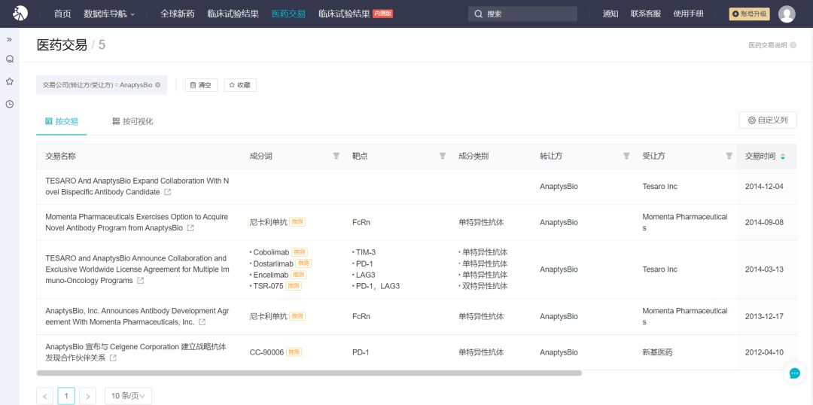
Task: Click the 医药交易说明 help icon
Action: point(793,45)
